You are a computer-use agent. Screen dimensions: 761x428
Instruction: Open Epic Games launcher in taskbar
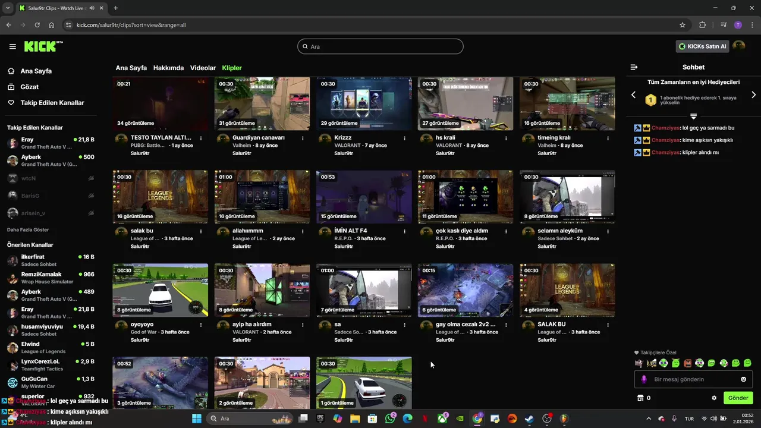pos(320,418)
